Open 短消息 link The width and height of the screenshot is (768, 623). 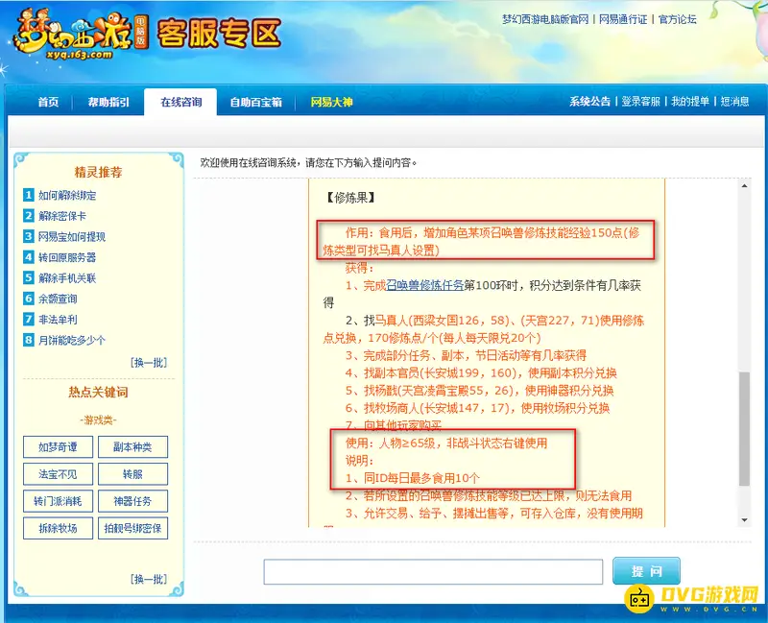(734, 102)
